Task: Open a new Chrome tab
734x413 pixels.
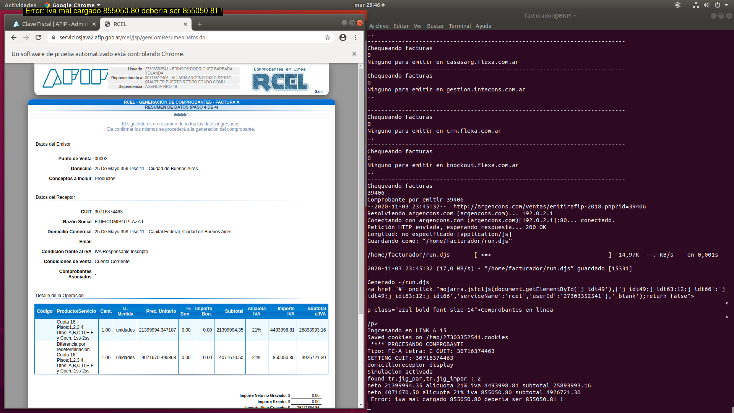Action: 200,24
